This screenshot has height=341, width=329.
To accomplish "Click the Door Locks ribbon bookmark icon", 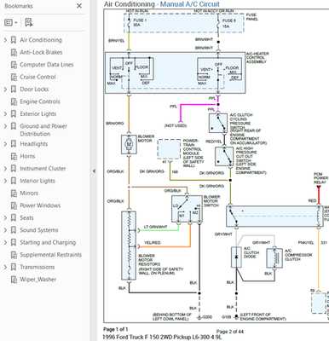I will coord(14,90).
